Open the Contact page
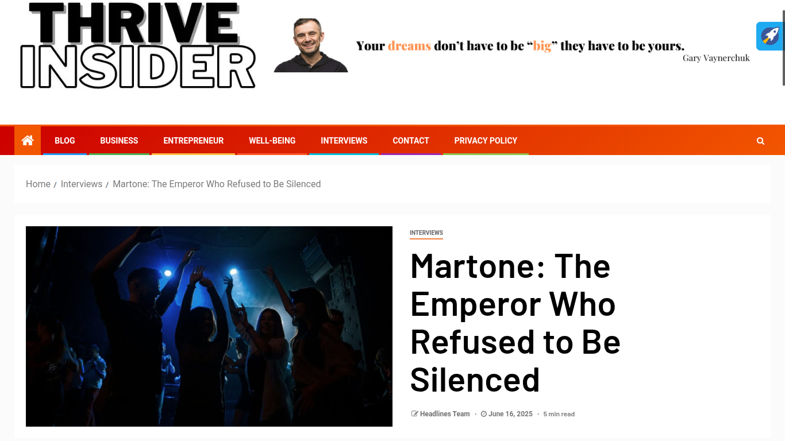Screen dimensions: 785x441 (x=410, y=141)
